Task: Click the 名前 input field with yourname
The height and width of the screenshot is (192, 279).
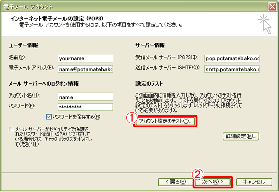Action: tap(85, 58)
